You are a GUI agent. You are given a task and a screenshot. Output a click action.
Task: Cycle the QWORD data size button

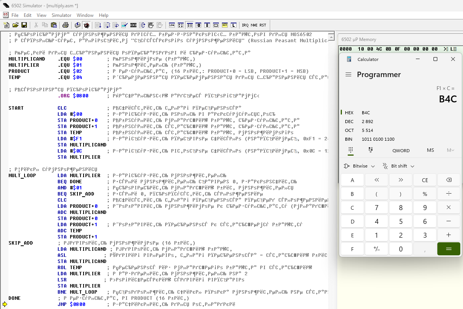pyautogui.click(x=401, y=150)
